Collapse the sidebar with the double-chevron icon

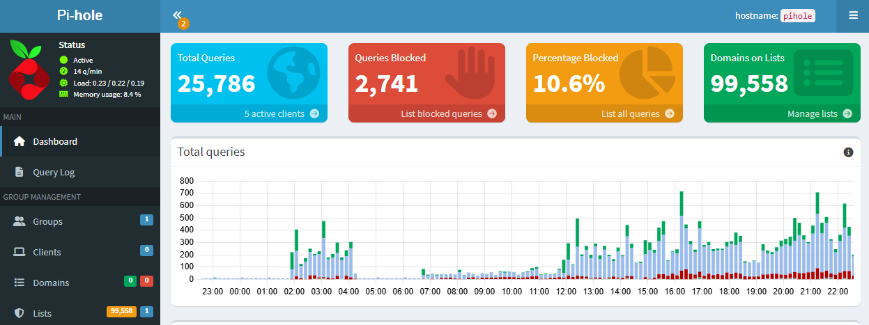[x=177, y=15]
